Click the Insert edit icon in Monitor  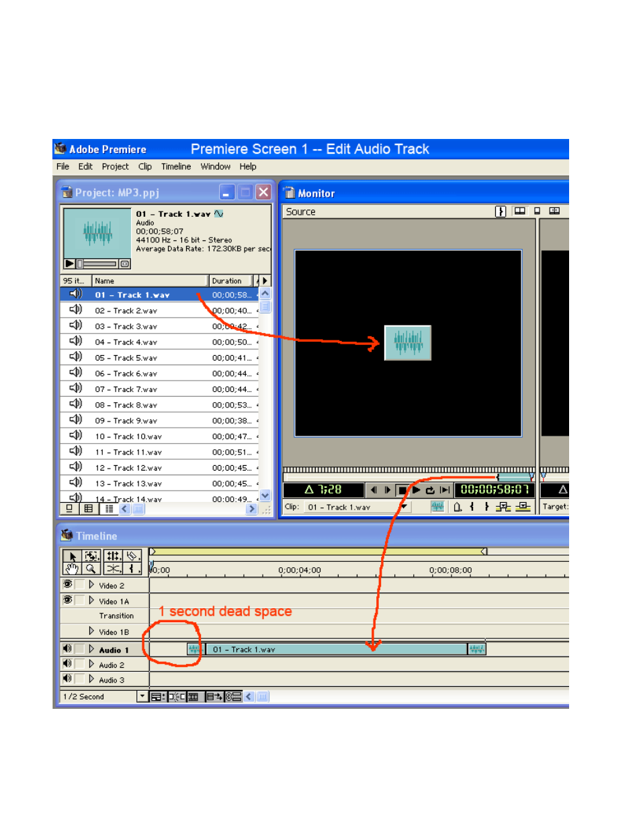point(503,507)
